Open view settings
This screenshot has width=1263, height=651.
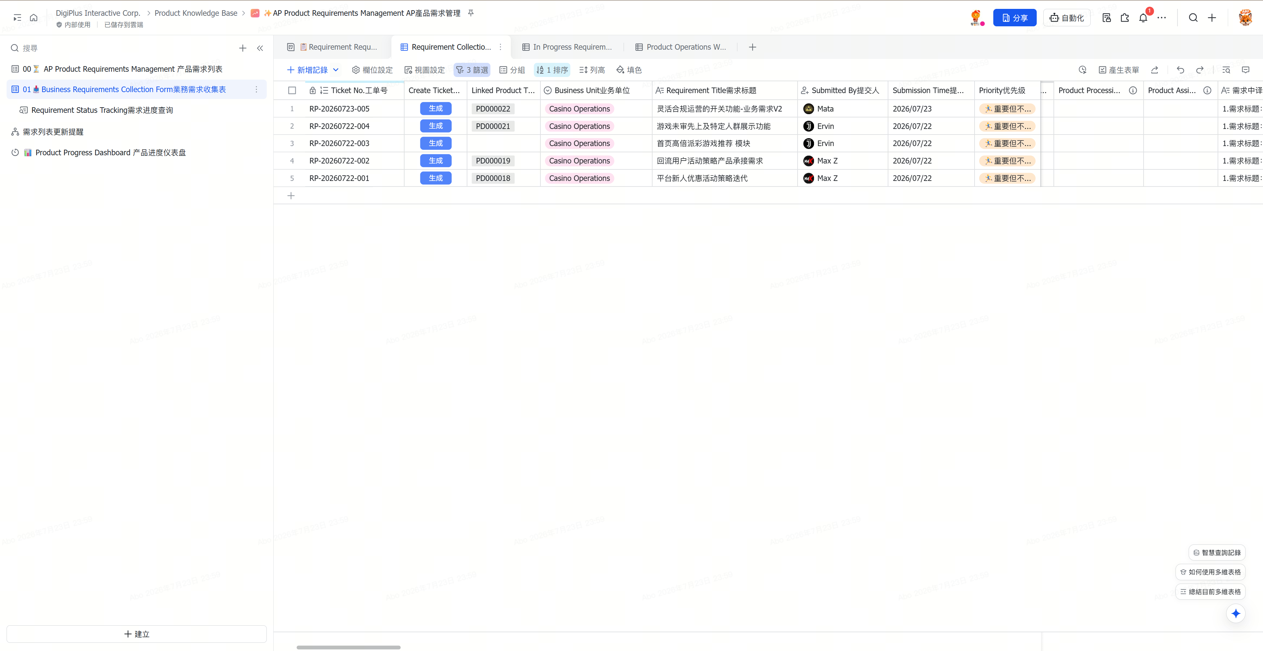click(x=424, y=70)
